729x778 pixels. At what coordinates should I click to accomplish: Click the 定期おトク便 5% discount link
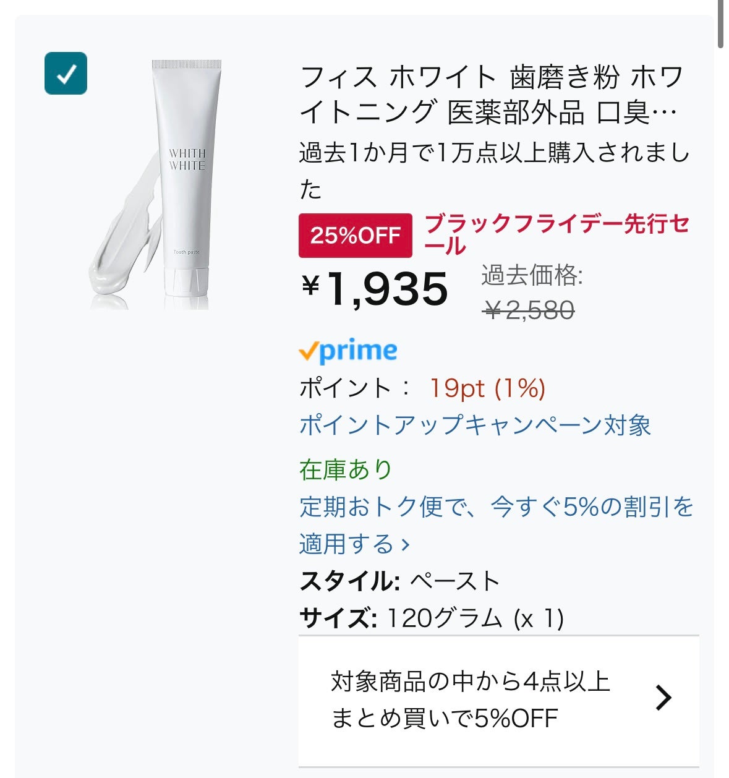click(x=496, y=507)
